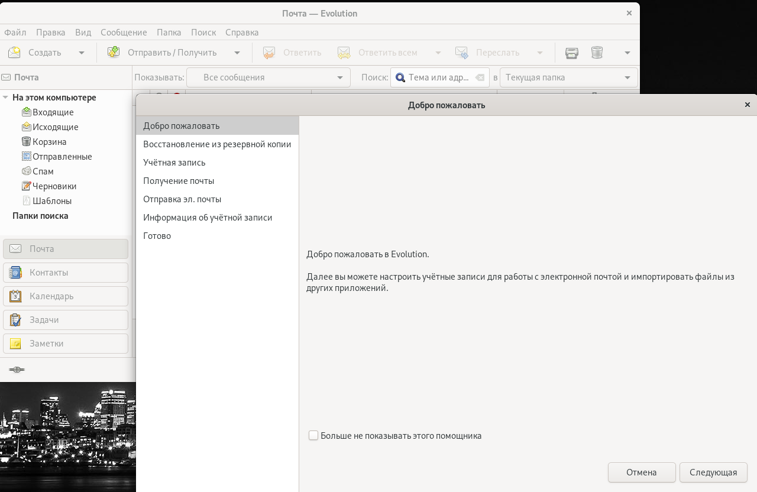Switch to the Контакты view
This screenshot has height=492, width=757.
pos(66,273)
